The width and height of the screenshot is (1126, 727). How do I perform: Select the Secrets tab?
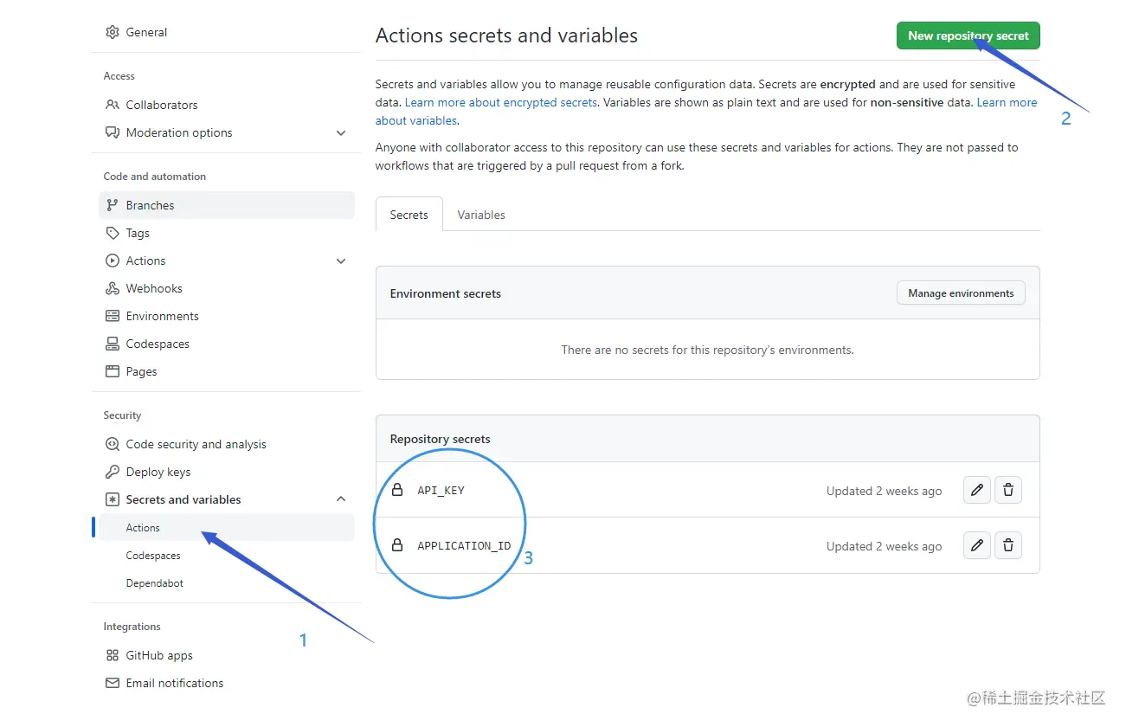(x=409, y=215)
